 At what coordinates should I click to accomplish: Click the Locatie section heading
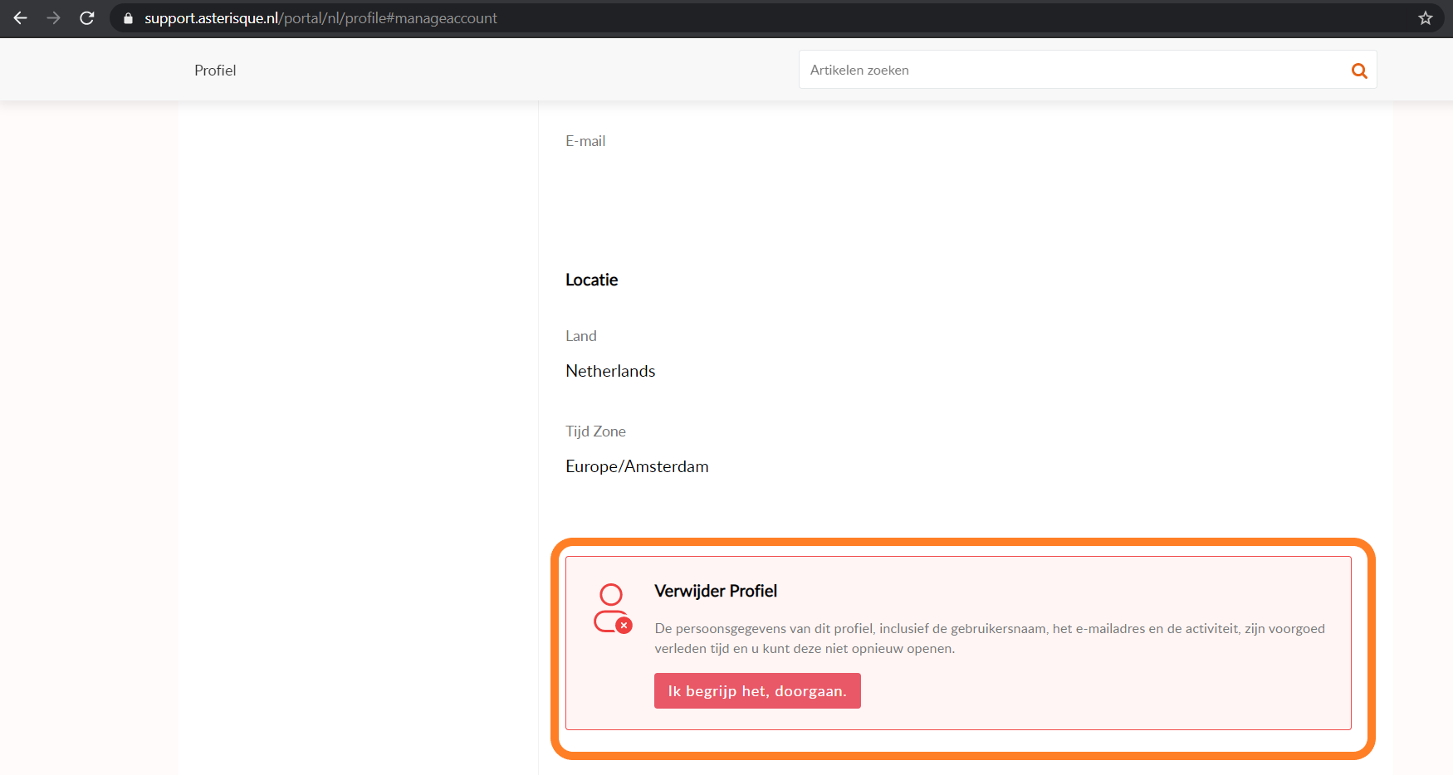(591, 280)
